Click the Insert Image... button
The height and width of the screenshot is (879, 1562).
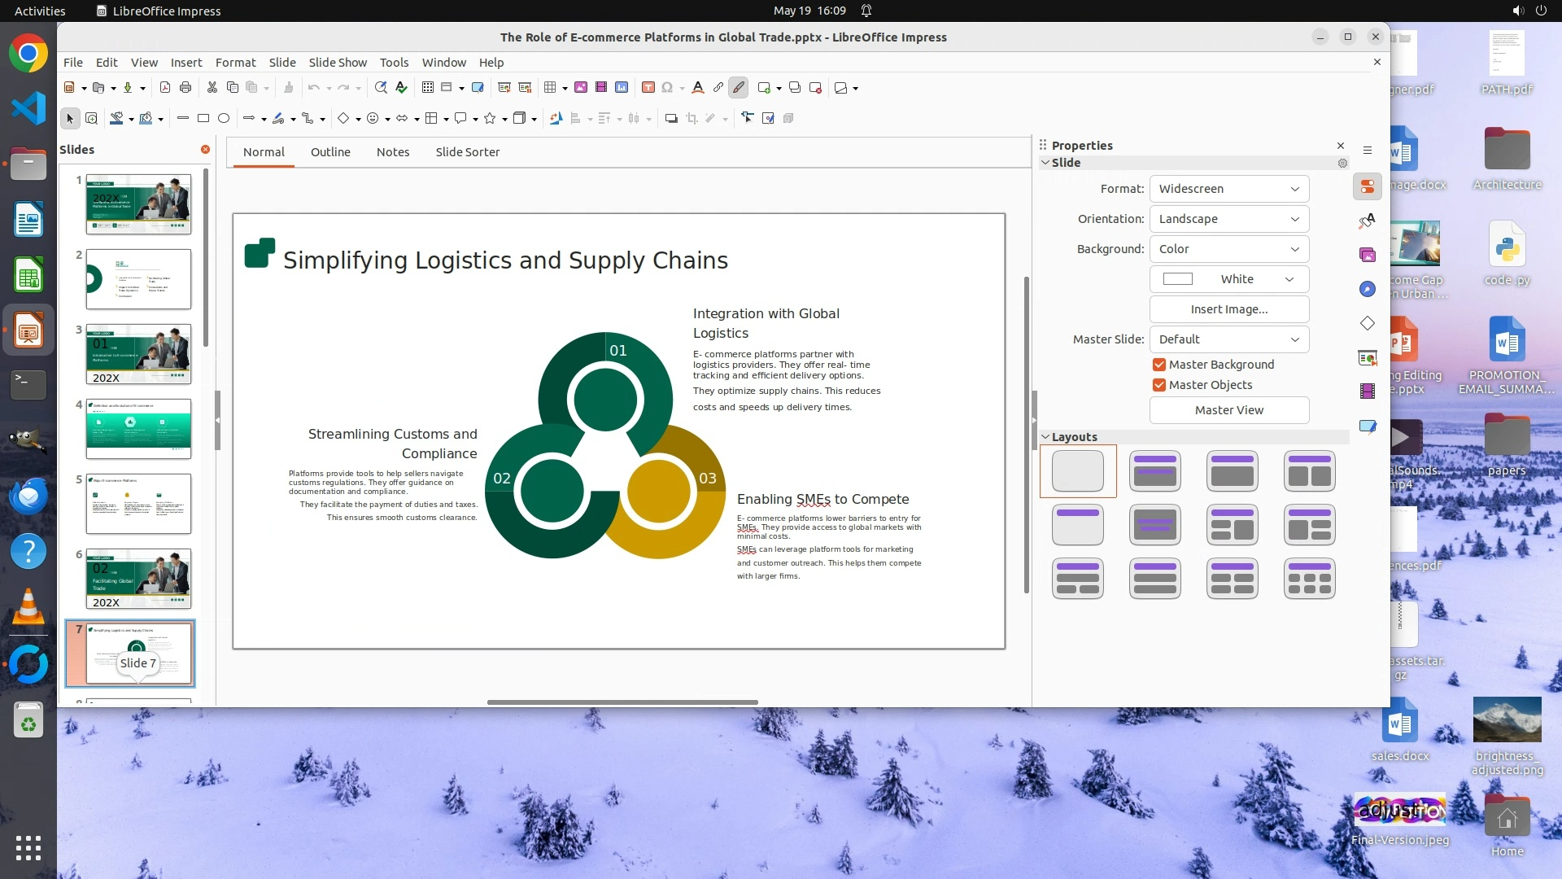(1228, 309)
